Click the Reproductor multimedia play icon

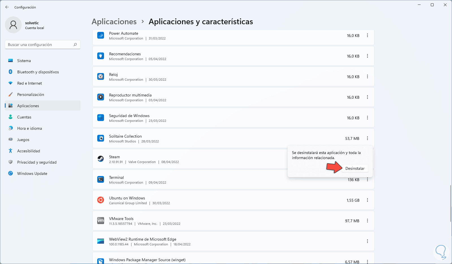101,97
